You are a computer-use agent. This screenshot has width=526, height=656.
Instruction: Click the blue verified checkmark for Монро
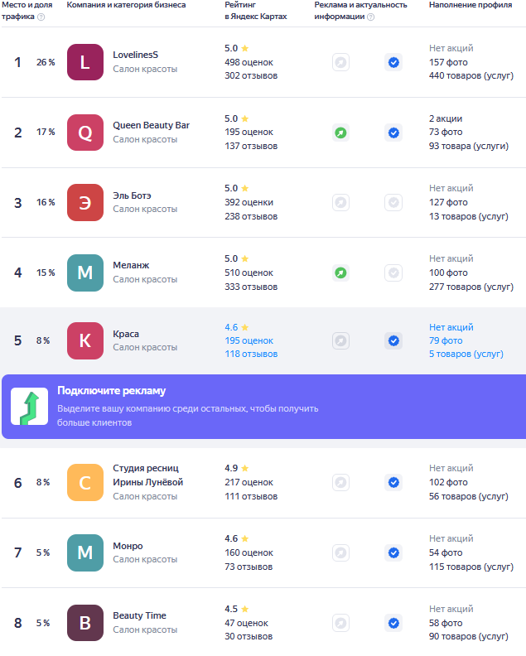(x=393, y=553)
